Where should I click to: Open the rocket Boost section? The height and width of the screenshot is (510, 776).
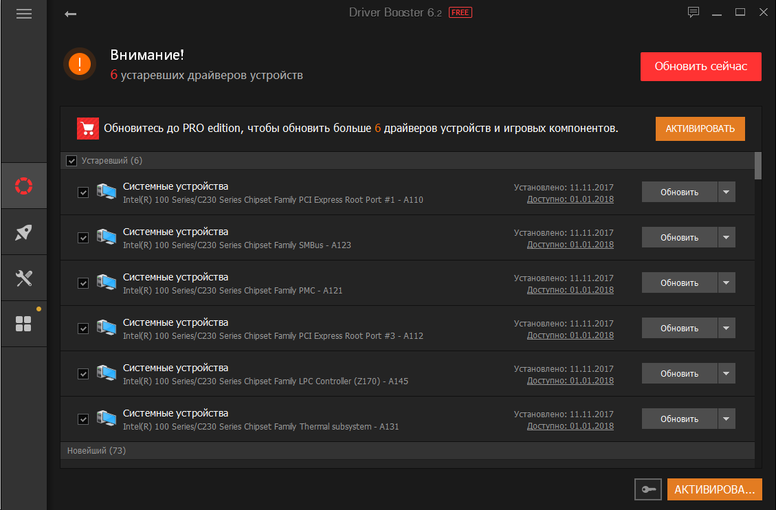click(24, 232)
